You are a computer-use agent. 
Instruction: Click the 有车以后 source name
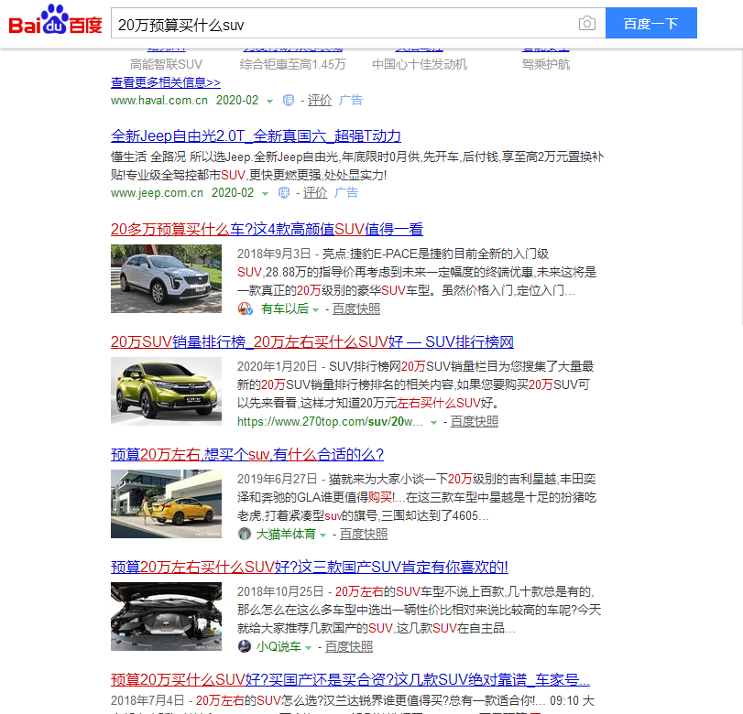(285, 308)
